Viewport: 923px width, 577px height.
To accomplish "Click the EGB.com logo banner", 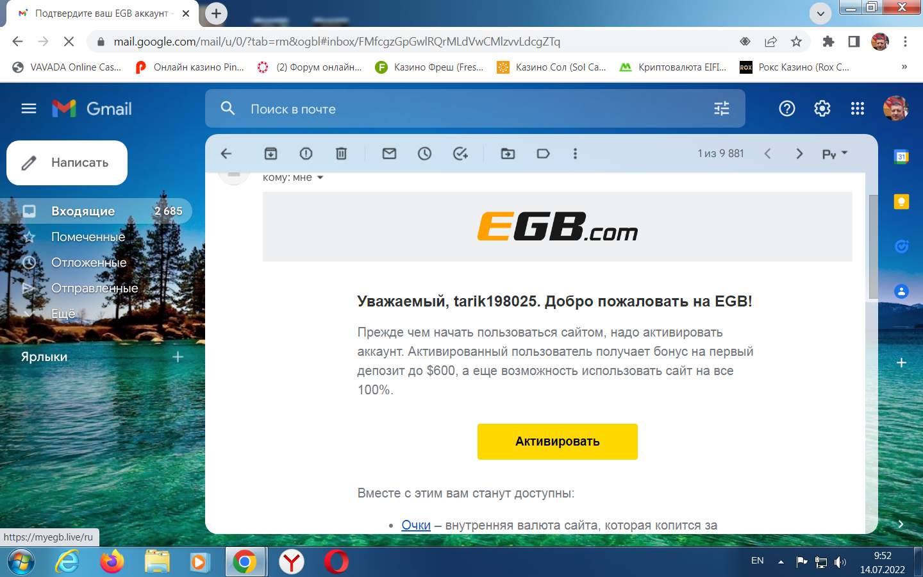I will tap(558, 227).
